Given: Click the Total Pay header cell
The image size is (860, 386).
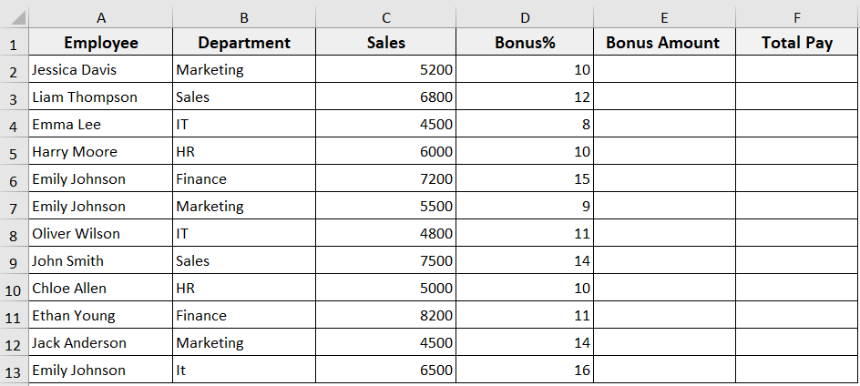Looking at the screenshot, I should [797, 43].
